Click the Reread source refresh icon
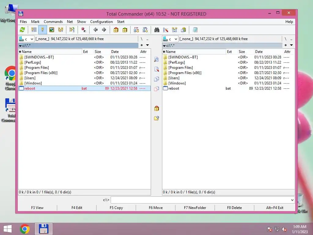This screenshot has height=235, width=313. [x=22, y=30]
